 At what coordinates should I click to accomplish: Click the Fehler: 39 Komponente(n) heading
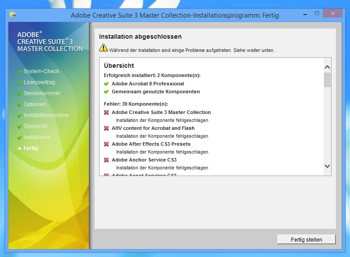pyautogui.click(x=136, y=104)
